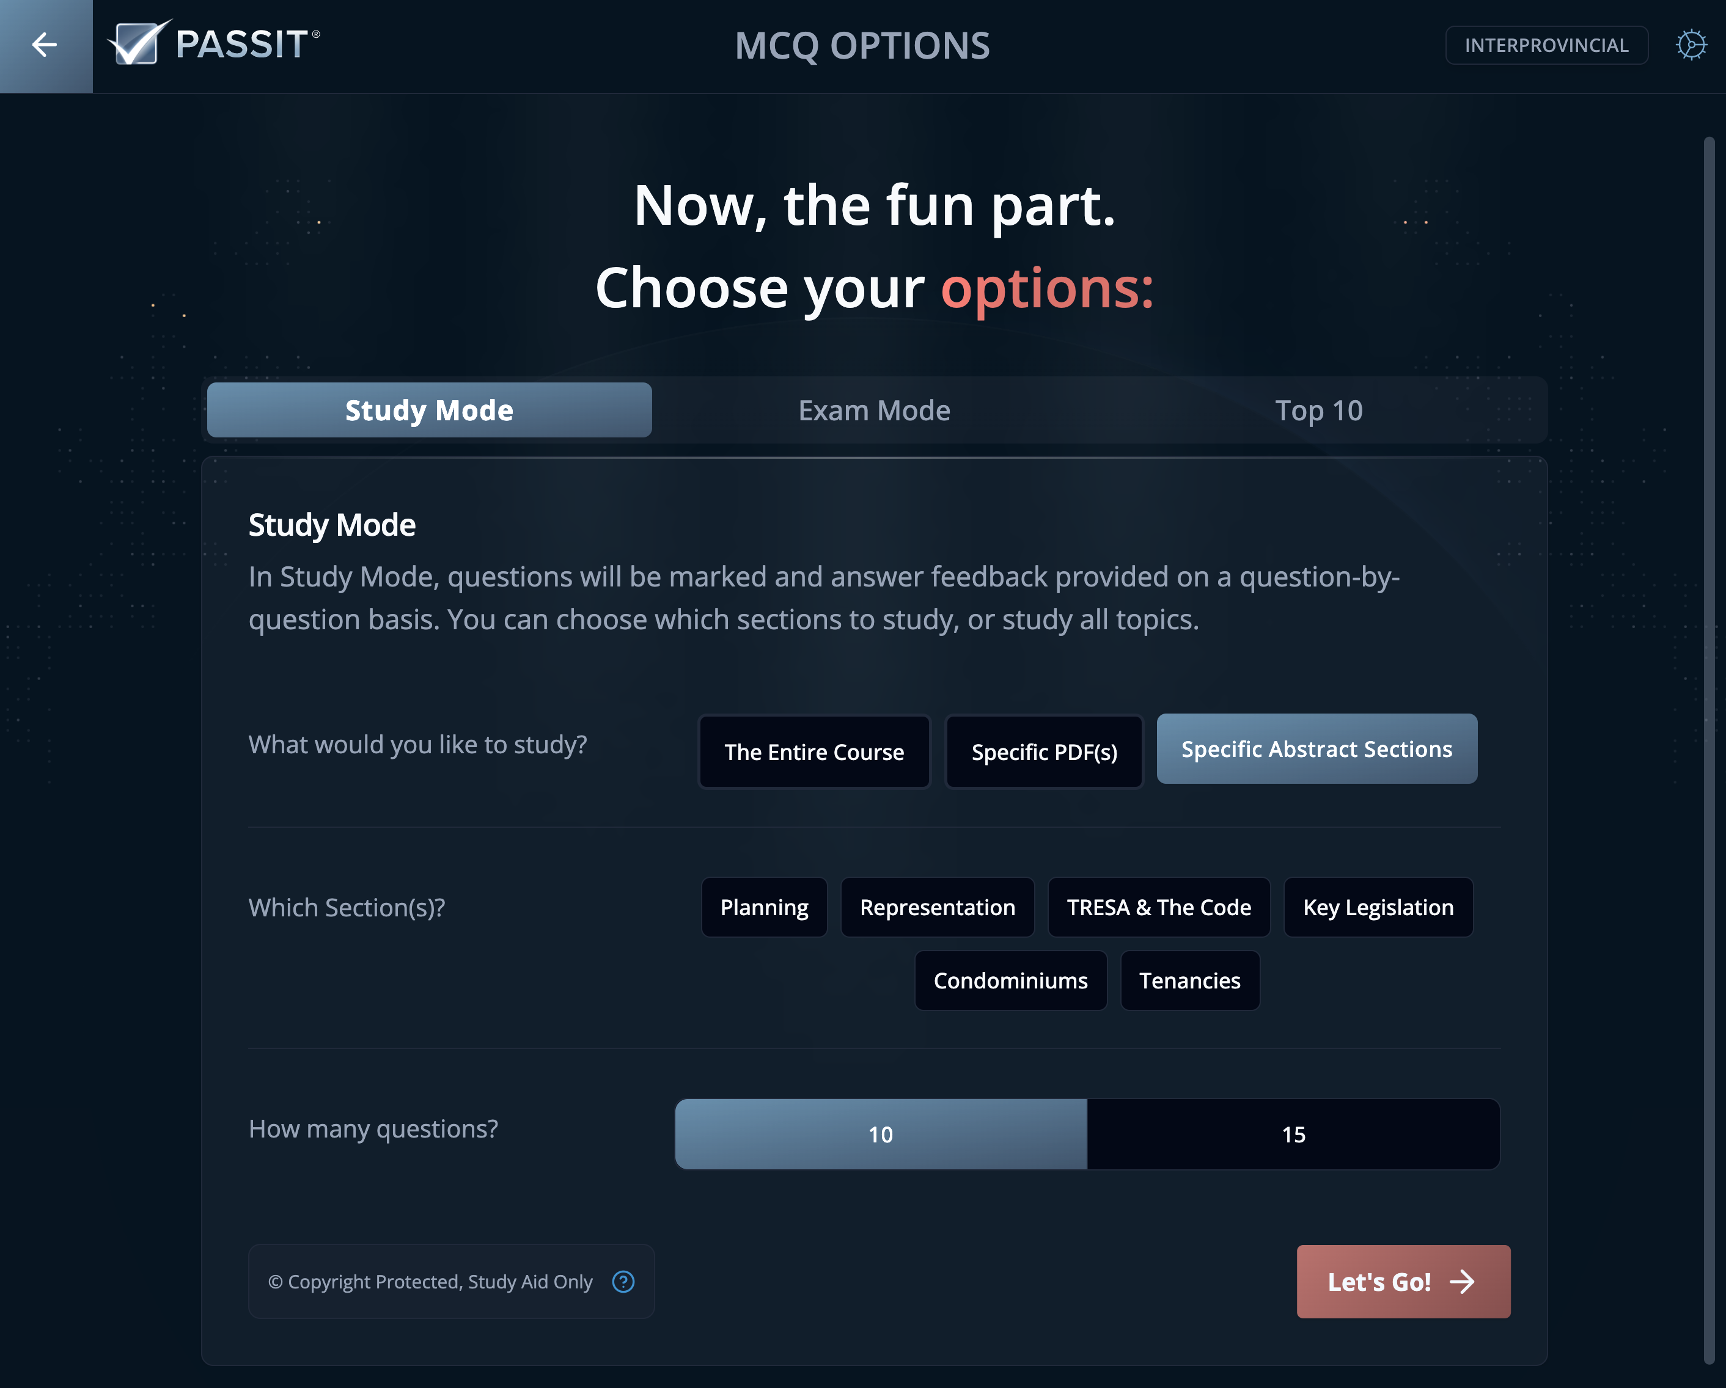The image size is (1726, 1388).
Task: Enable the Key Legislation section
Action: point(1378,907)
